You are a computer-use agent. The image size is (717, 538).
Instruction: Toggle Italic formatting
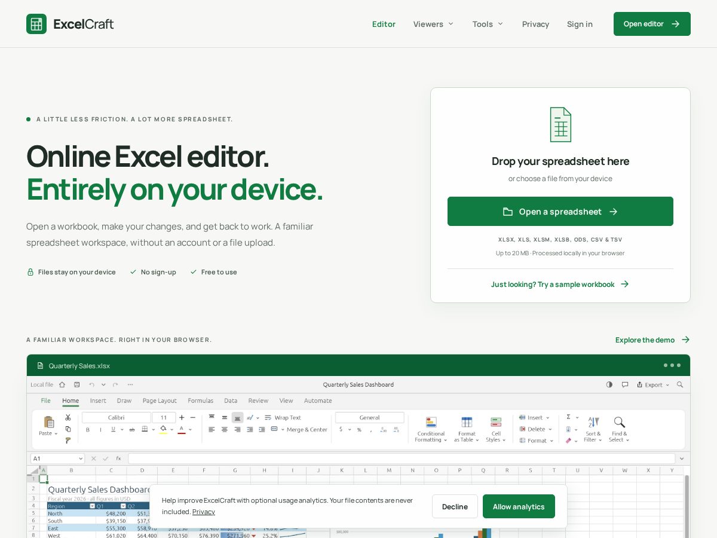click(100, 430)
